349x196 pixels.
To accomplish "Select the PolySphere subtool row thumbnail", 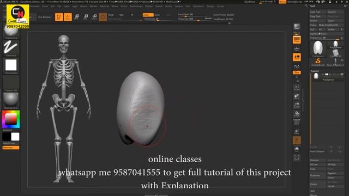I will tap(316, 76).
